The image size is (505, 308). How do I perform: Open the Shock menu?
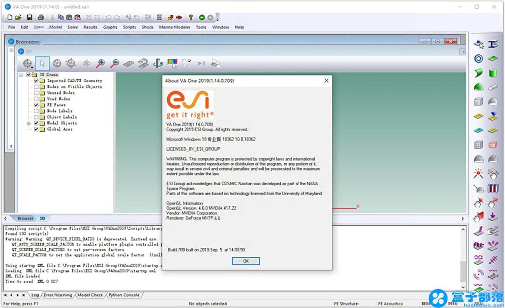click(147, 27)
